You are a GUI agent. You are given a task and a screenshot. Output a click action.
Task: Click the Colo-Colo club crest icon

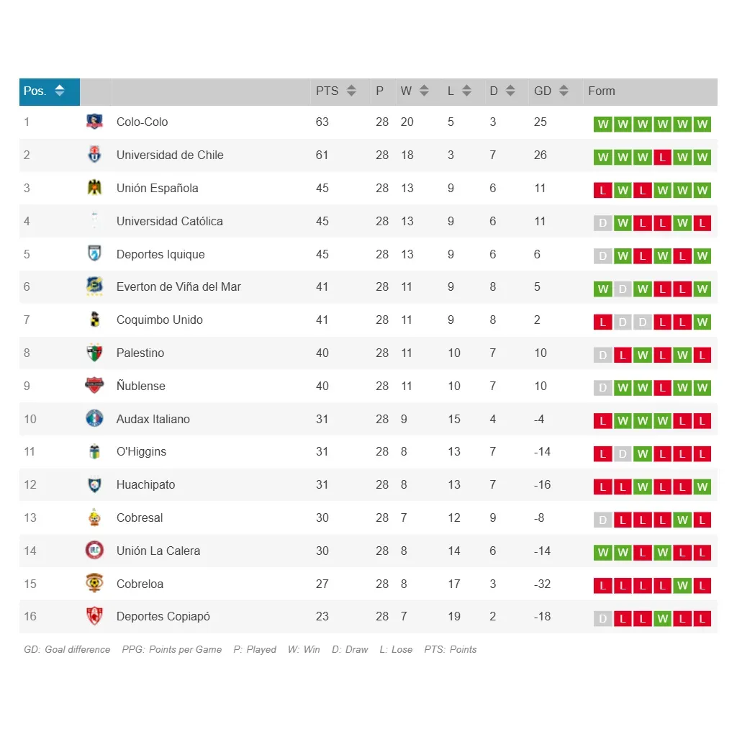click(94, 122)
